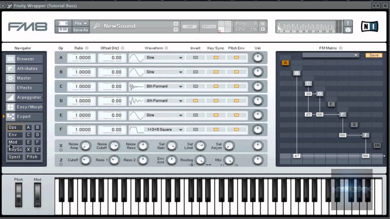This screenshot has width=390, height=219.
Task: Open the Browser page in Navigator
Action: 24,59
